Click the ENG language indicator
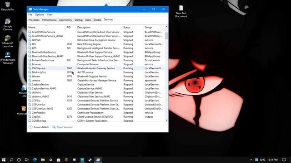291x163 pixels. [x=263, y=160]
